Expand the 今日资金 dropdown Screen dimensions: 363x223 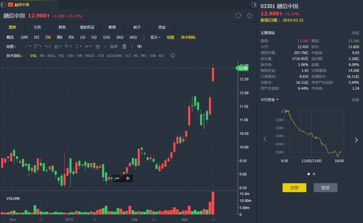[x=270, y=100]
